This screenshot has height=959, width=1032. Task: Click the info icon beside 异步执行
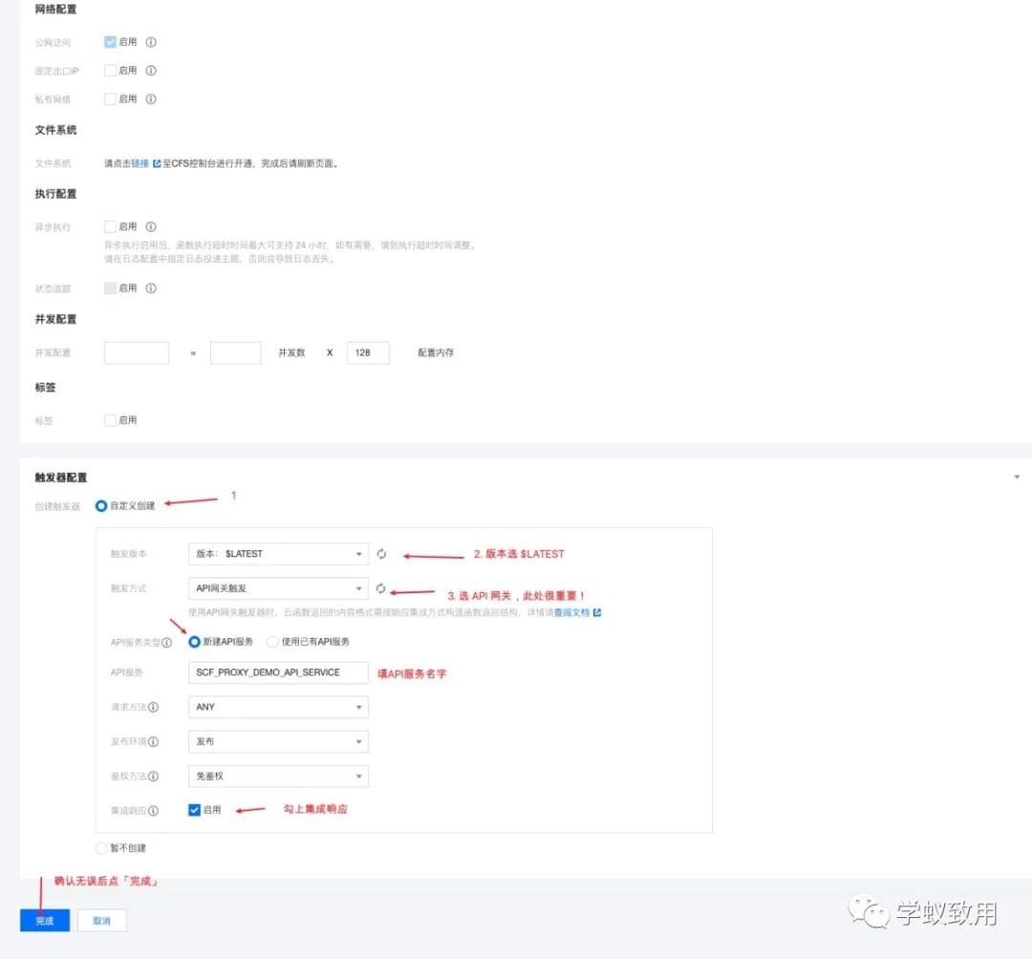[x=151, y=226]
